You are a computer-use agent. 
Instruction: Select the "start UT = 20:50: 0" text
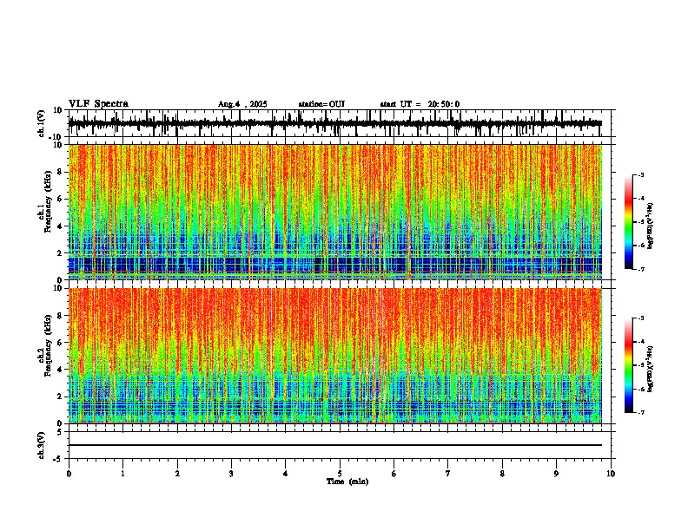click(x=420, y=104)
